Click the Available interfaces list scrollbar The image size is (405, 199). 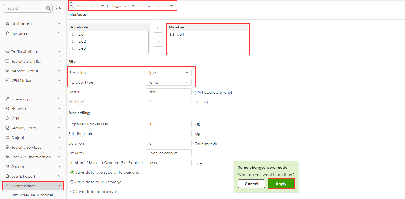pyautogui.click(x=148, y=42)
